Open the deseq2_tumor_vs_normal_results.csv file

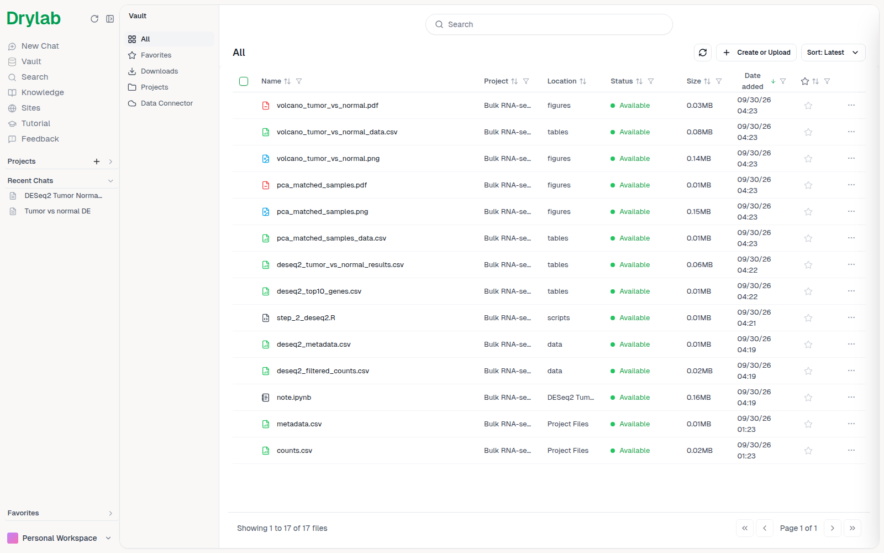[x=340, y=265]
